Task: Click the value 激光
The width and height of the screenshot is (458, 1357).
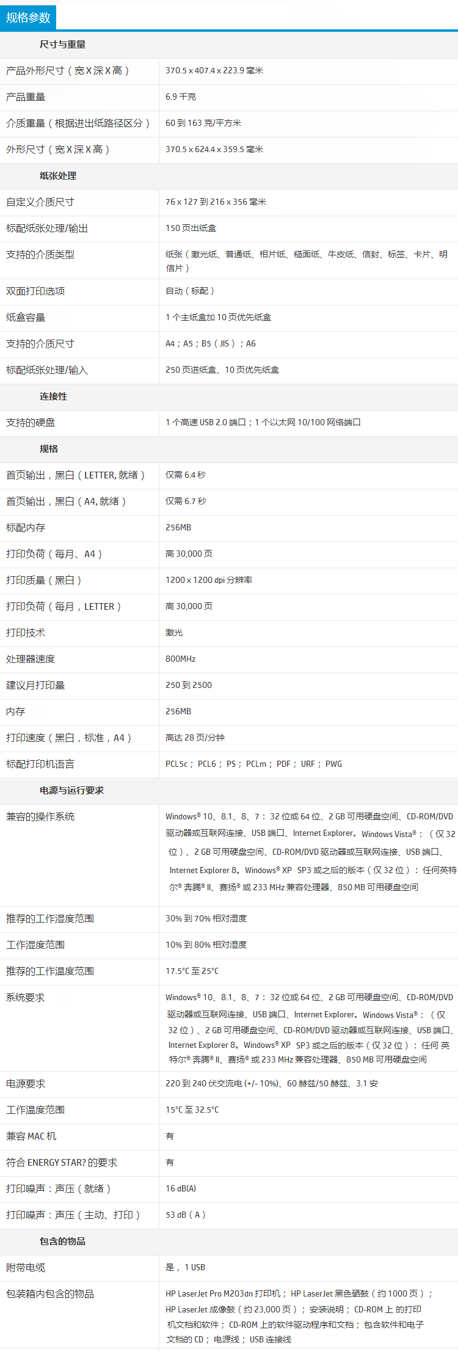Action: click(174, 633)
